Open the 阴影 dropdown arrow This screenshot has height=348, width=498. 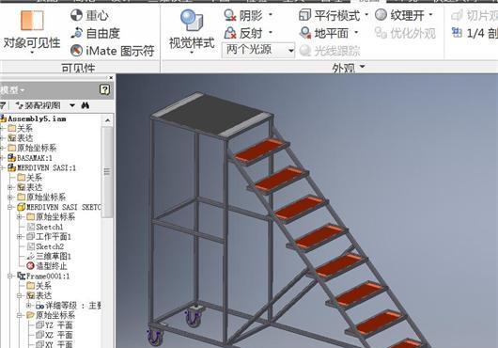[x=271, y=15]
